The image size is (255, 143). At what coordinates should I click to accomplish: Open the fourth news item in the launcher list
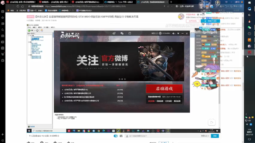pyautogui.click(x=81, y=100)
